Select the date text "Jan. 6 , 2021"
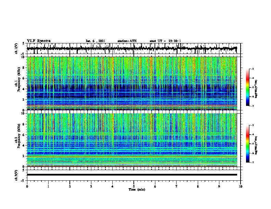This screenshot has width=271, height=209. coord(95,41)
